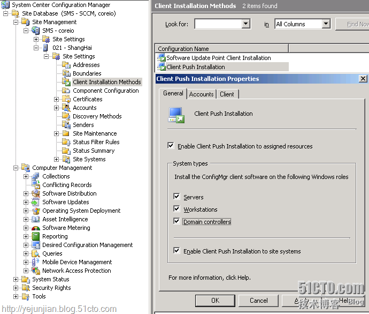
Task: Expand the System Status node
Action: tap(16, 279)
